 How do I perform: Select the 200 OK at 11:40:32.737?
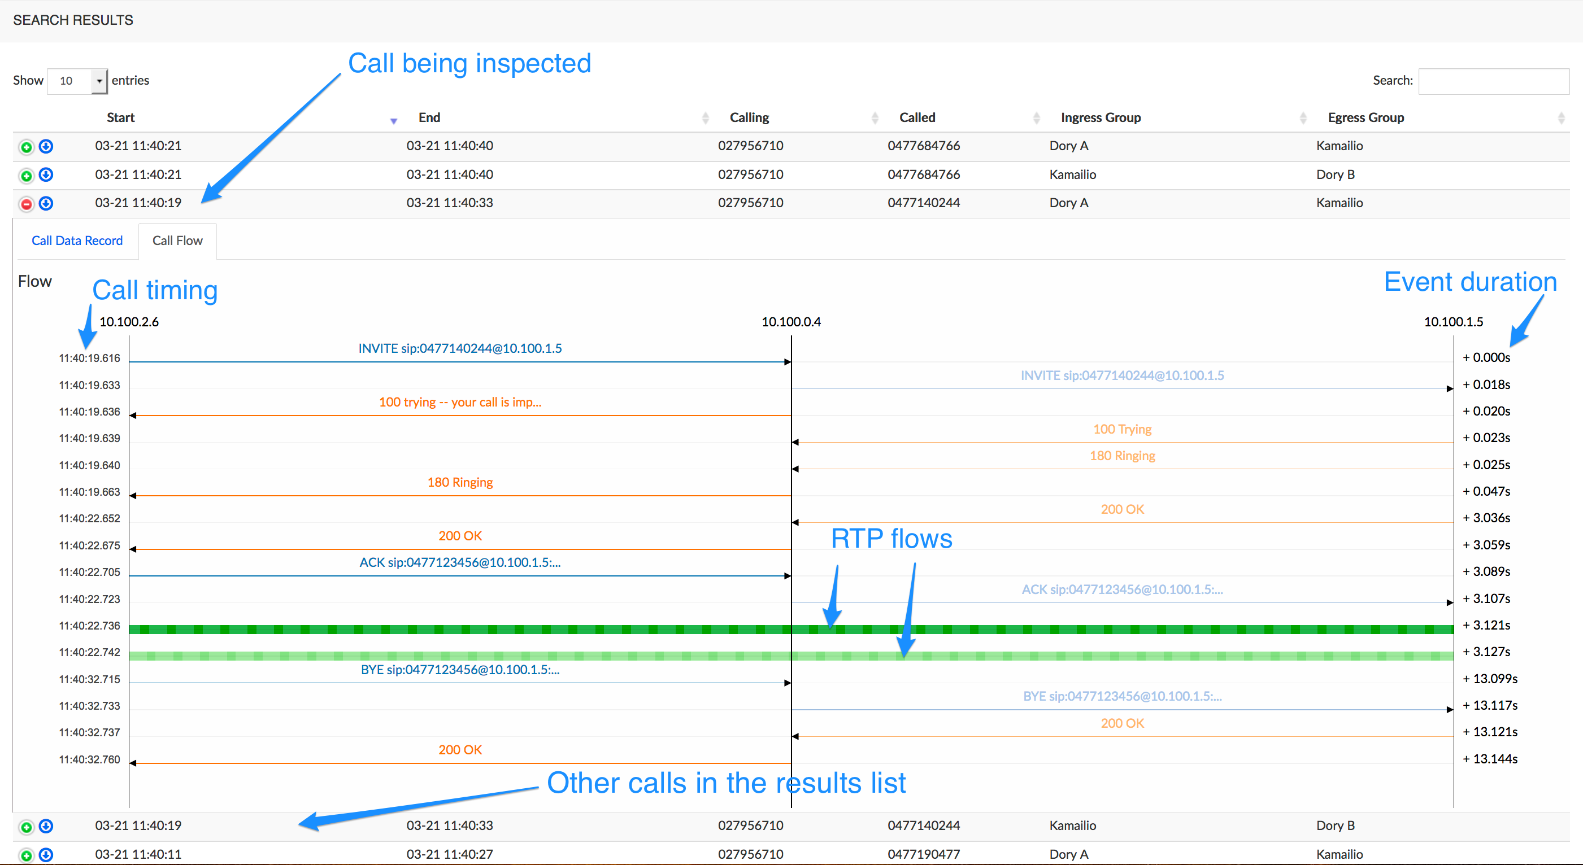(x=1122, y=723)
